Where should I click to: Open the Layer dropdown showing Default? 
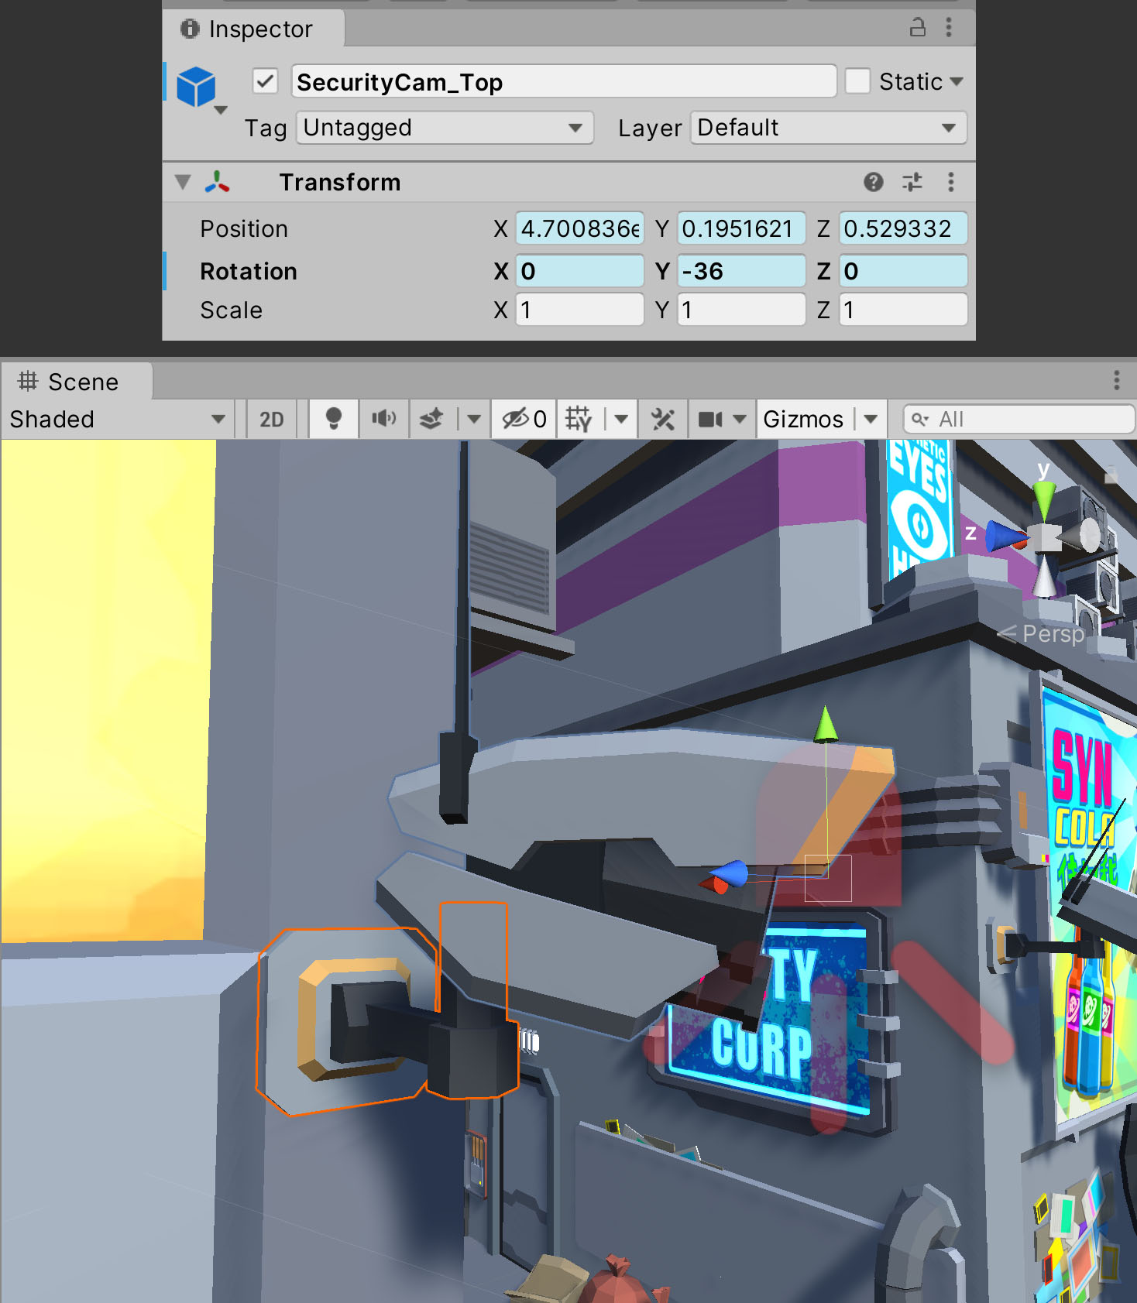[x=827, y=128]
